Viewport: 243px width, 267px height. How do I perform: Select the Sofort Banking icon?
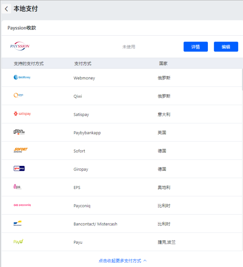20,149
